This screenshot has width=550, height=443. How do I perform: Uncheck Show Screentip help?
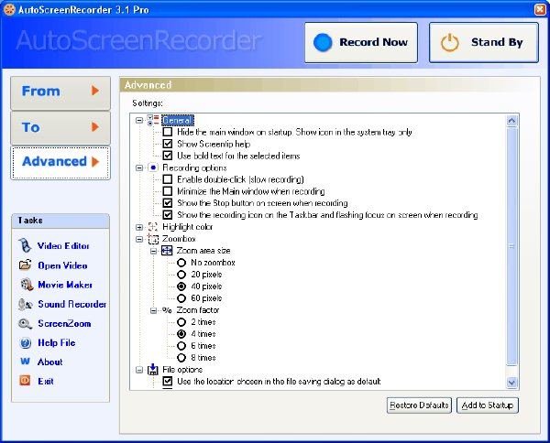168,144
